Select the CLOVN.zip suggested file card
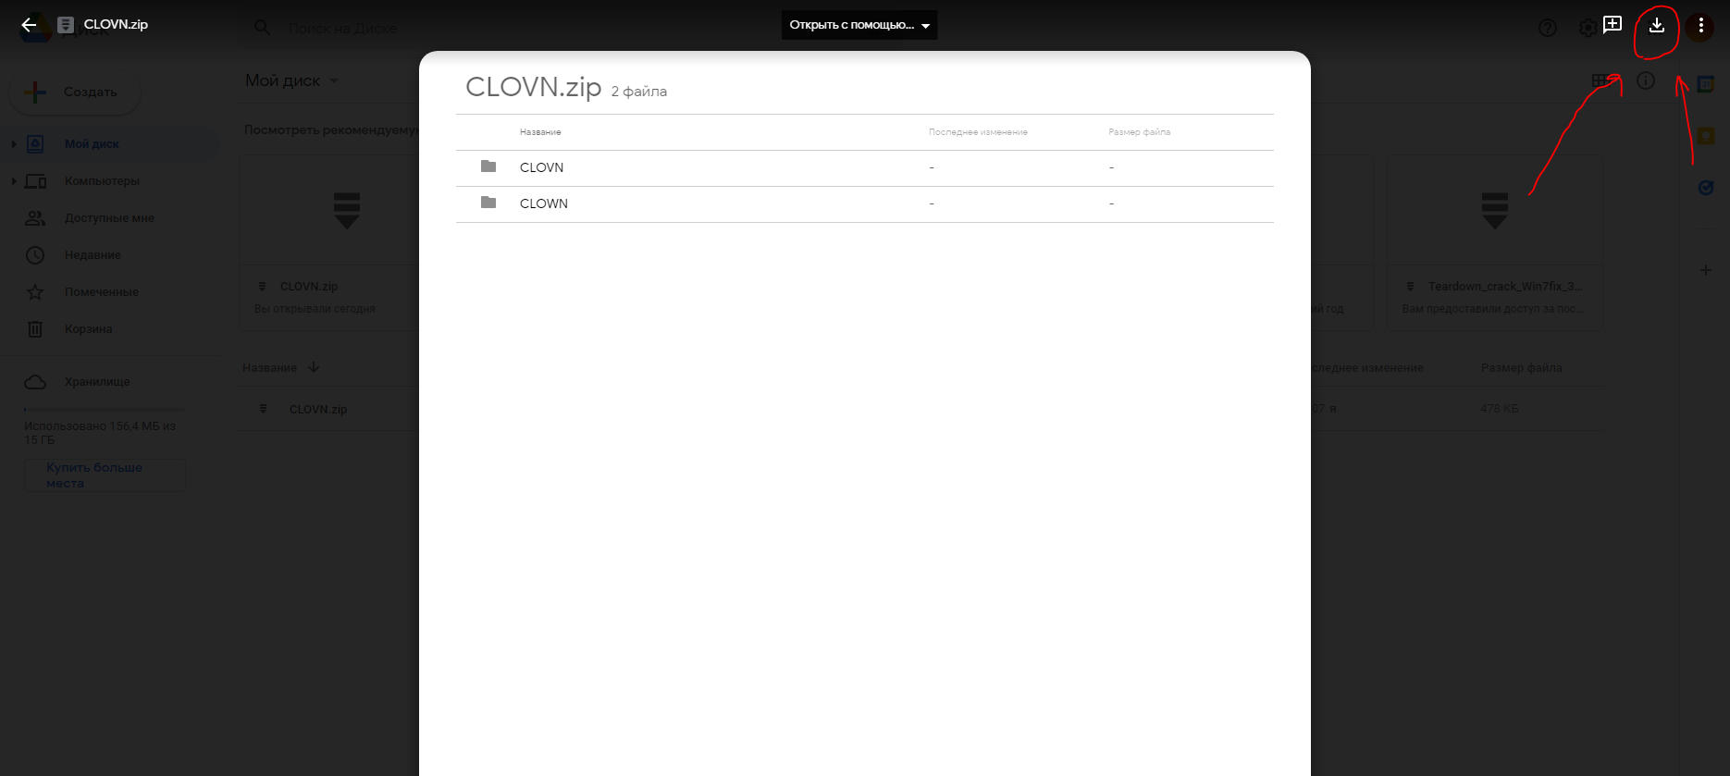This screenshot has width=1730, height=776. click(329, 242)
